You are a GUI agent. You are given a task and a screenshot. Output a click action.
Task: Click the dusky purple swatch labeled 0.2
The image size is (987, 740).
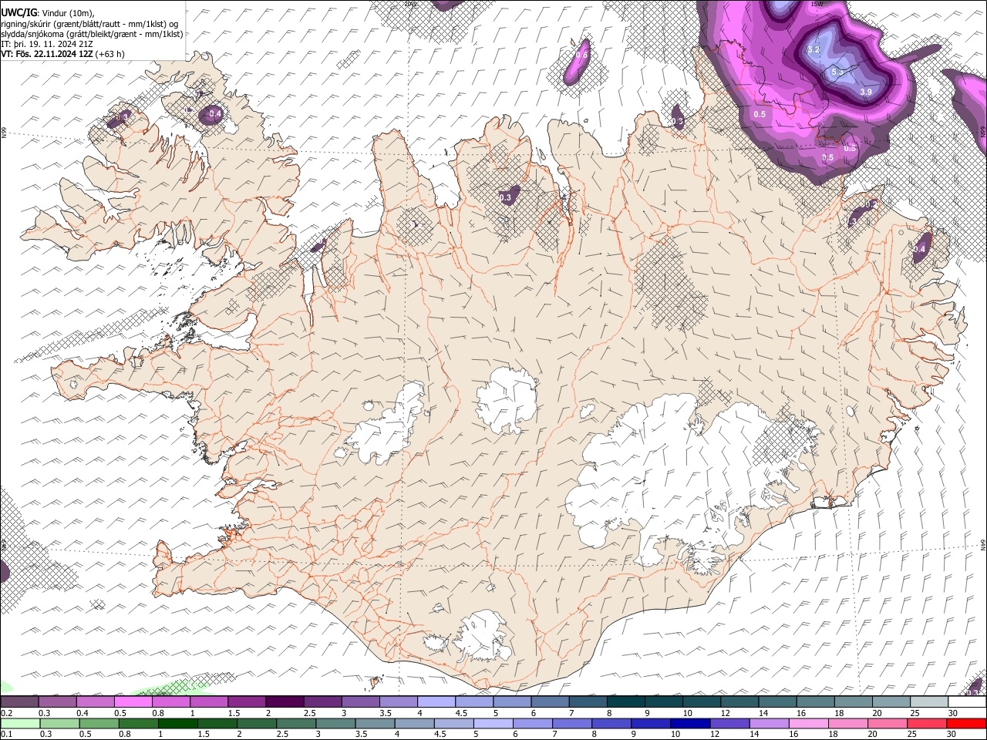tap(19, 702)
